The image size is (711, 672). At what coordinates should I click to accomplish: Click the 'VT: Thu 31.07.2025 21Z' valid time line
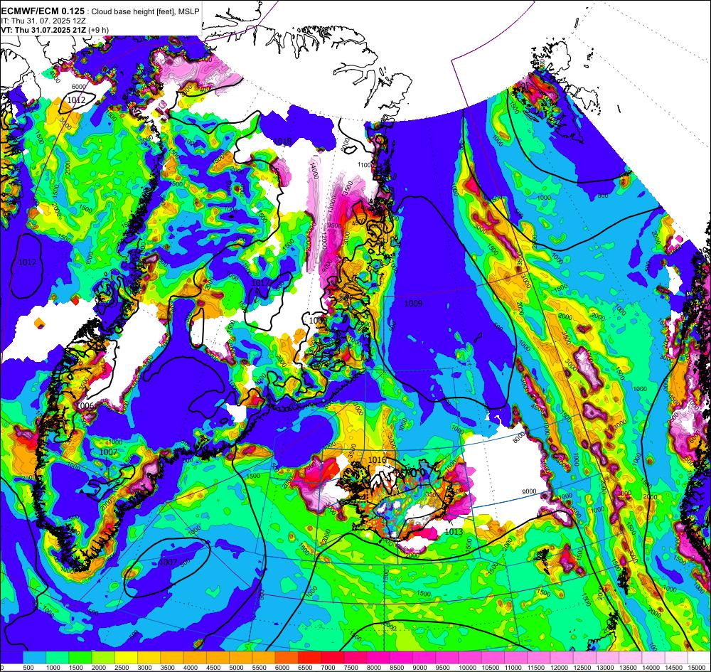(43, 30)
